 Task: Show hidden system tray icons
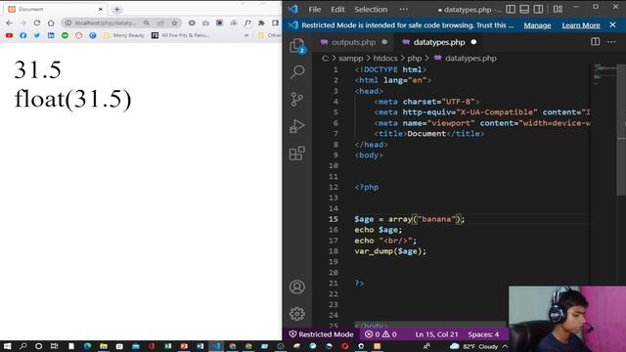[x=505, y=346]
